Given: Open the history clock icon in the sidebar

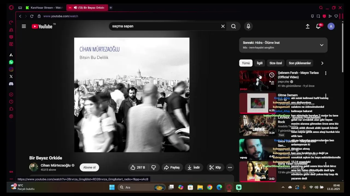Looking at the screenshot, I should 11,102.
